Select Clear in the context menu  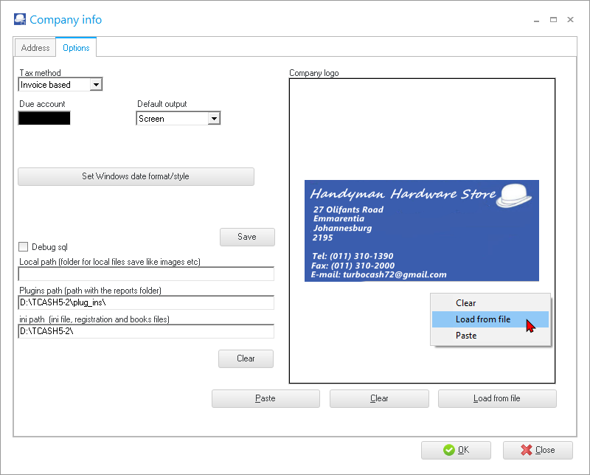465,303
